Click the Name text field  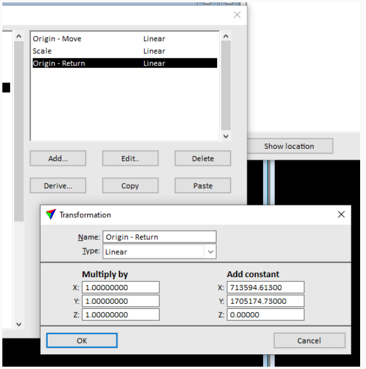coord(159,237)
